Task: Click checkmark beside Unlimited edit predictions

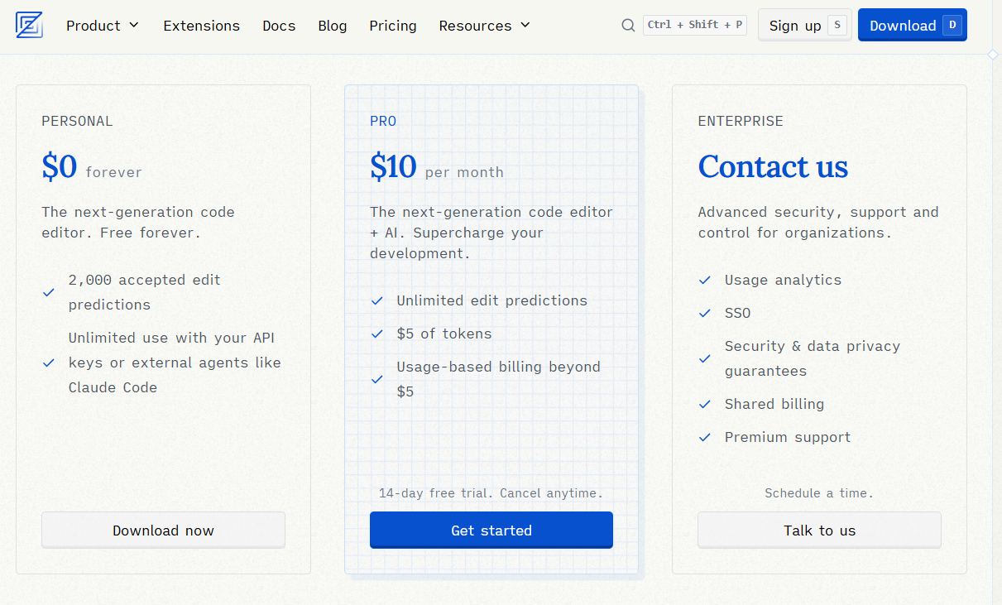Action: point(377,300)
